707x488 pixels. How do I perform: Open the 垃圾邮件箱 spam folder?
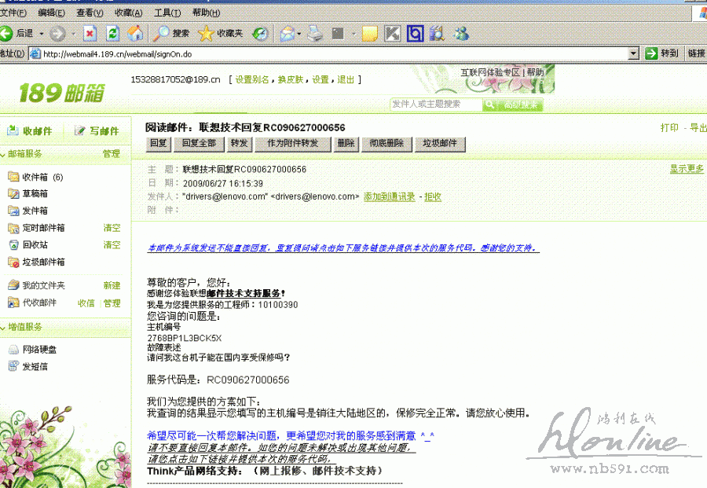43,262
